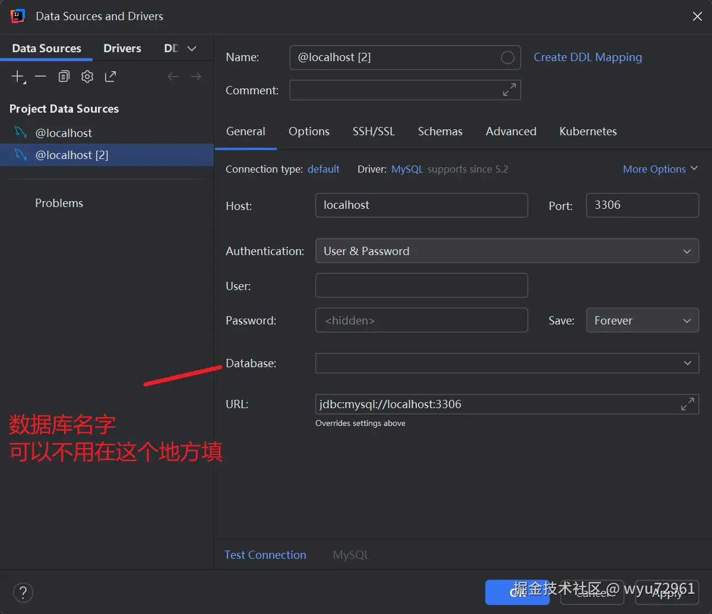Click the color circle in Name field
The width and height of the screenshot is (712, 614).
(x=507, y=58)
